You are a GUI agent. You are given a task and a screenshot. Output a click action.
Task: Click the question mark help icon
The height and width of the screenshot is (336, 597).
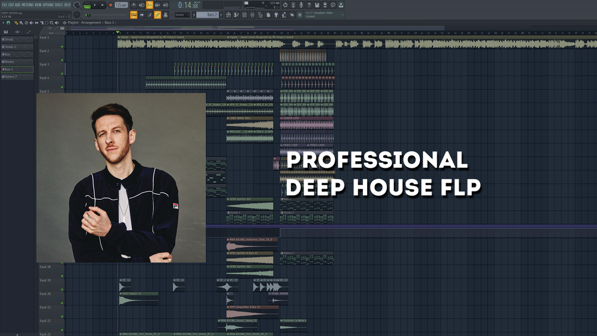309,5
